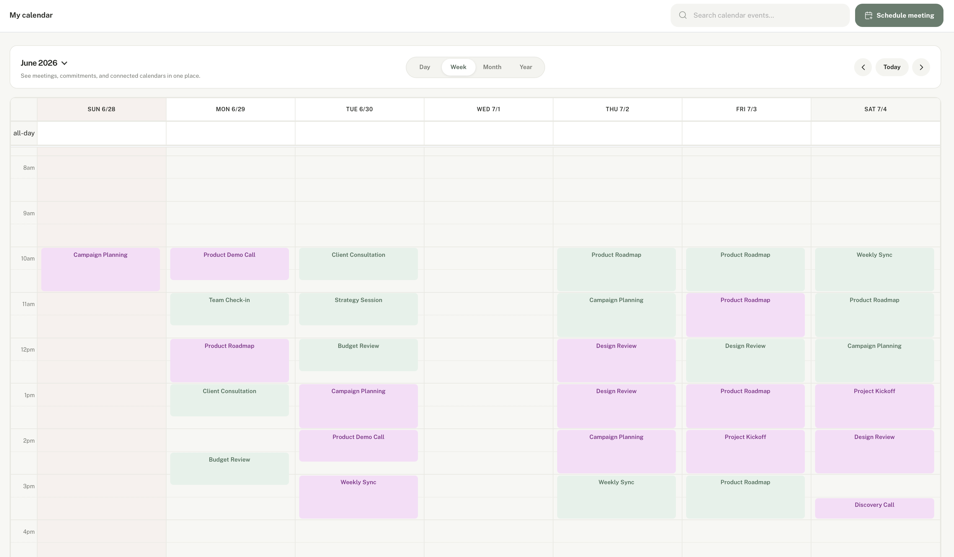Go to next week arrow

tap(921, 67)
